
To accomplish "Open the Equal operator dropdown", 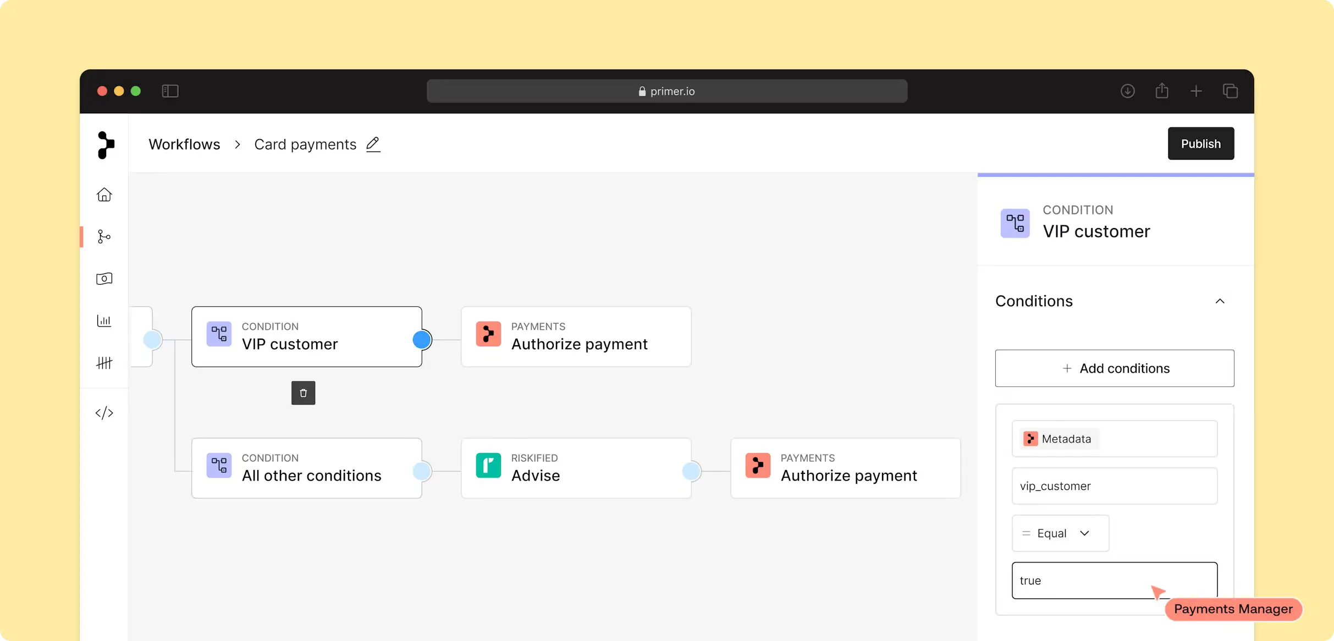I will pos(1060,533).
